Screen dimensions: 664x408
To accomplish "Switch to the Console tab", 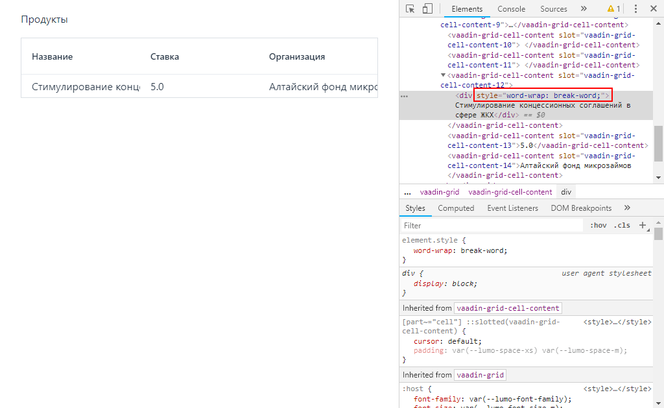I will pyautogui.click(x=511, y=9).
